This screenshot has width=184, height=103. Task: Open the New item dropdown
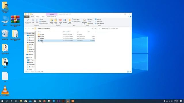pos(76,19)
